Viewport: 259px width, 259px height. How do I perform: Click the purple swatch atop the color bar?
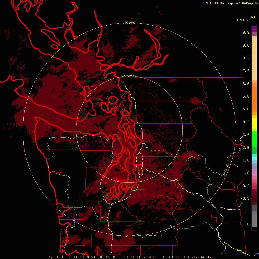pos(254,29)
